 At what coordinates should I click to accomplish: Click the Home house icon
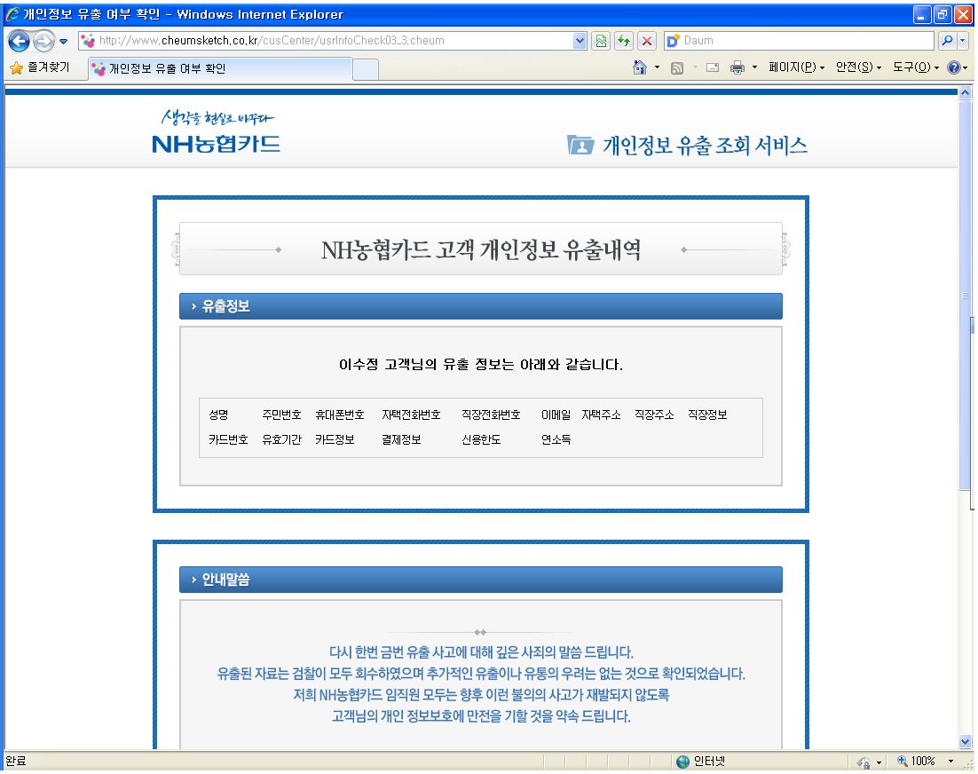(639, 67)
